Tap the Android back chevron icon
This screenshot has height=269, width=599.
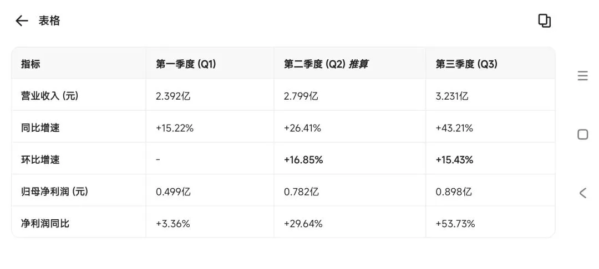(582, 193)
